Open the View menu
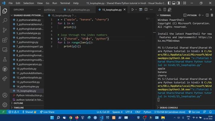This screenshot has width=215, height=121. pyautogui.click(x=40, y=3)
